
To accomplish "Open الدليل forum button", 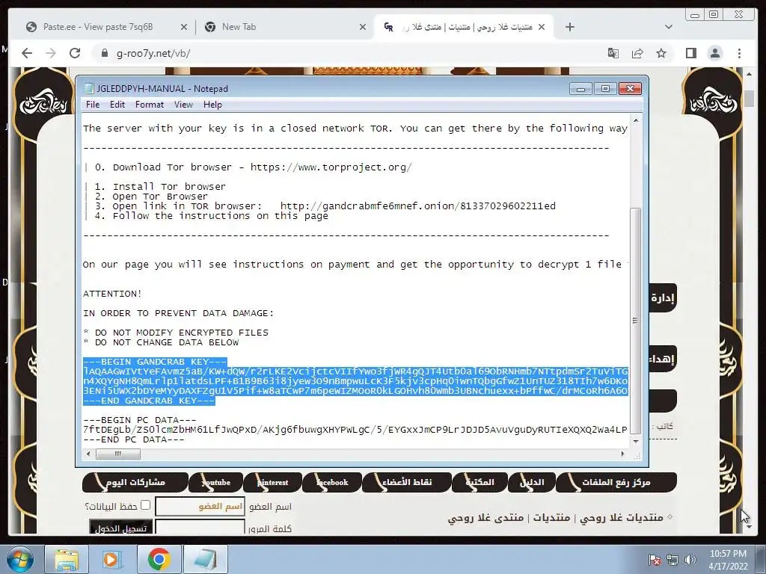I will tap(532, 482).
